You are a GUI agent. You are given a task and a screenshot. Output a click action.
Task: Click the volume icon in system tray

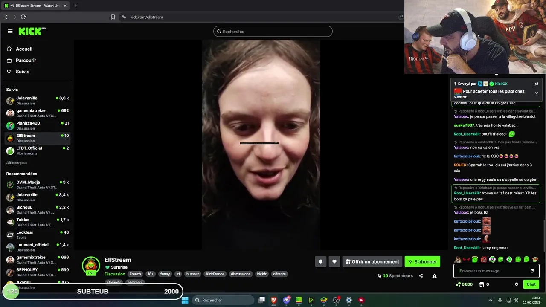tap(516, 300)
